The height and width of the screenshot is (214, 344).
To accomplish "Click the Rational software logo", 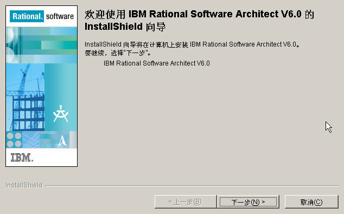I will click(42, 16).
